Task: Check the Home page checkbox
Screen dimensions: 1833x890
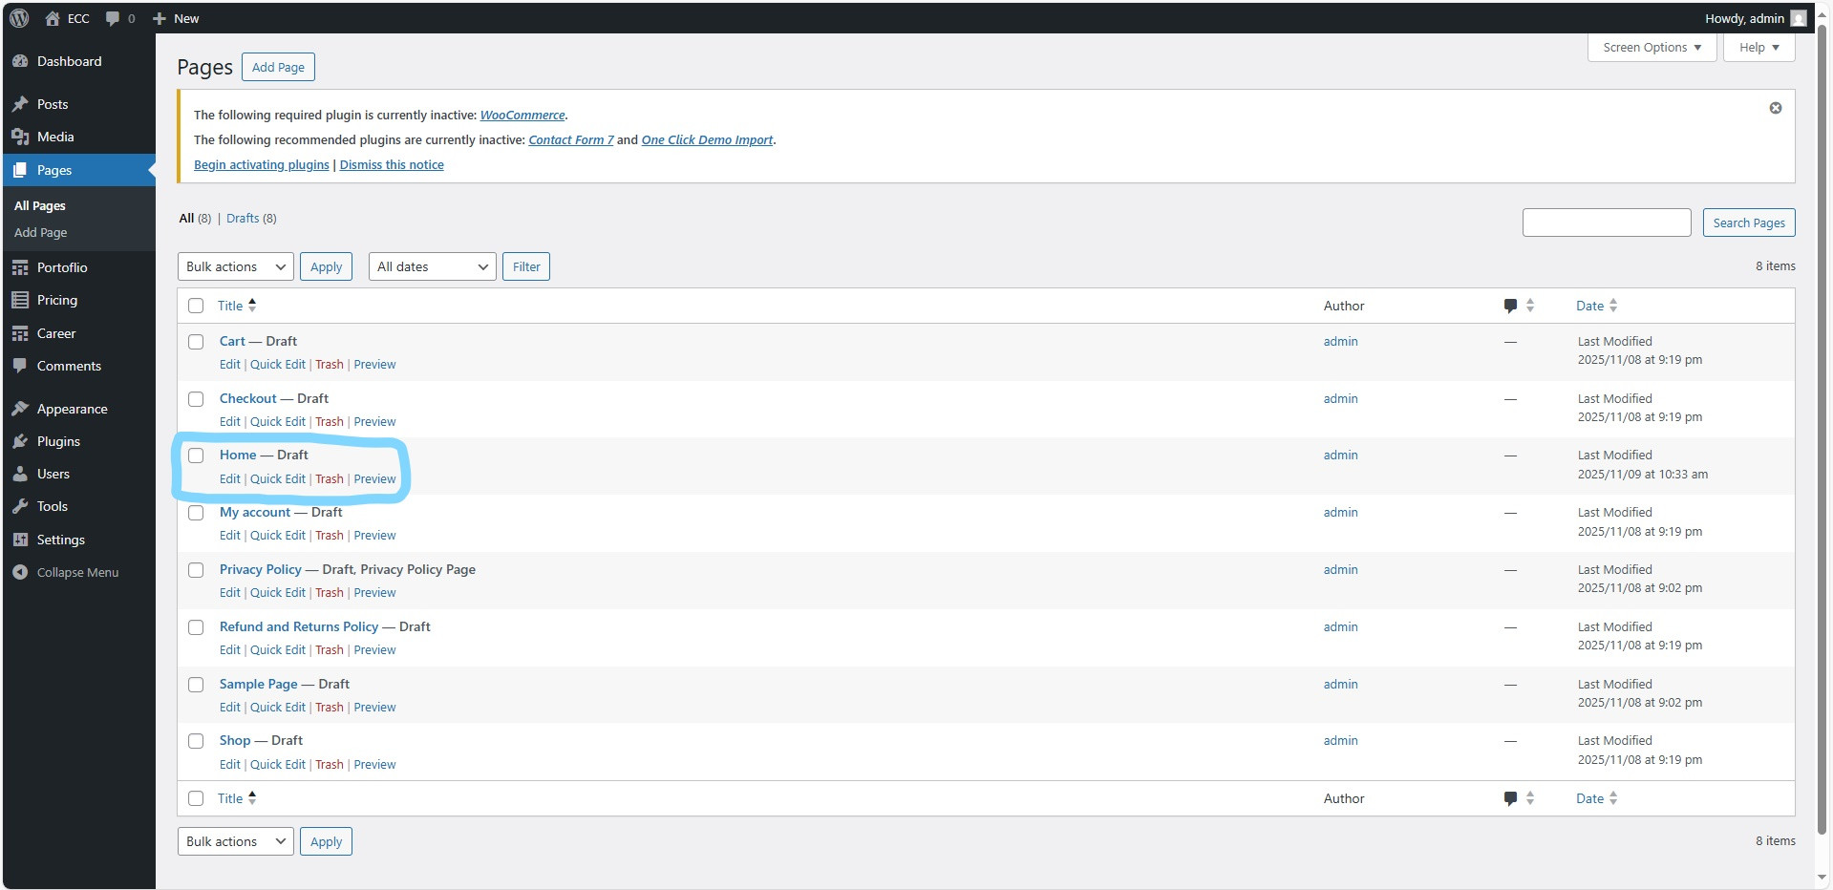Action: [x=196, y=456]
